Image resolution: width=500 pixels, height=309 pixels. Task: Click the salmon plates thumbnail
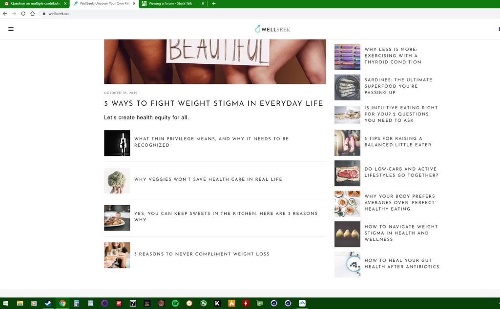pos(347,204)
